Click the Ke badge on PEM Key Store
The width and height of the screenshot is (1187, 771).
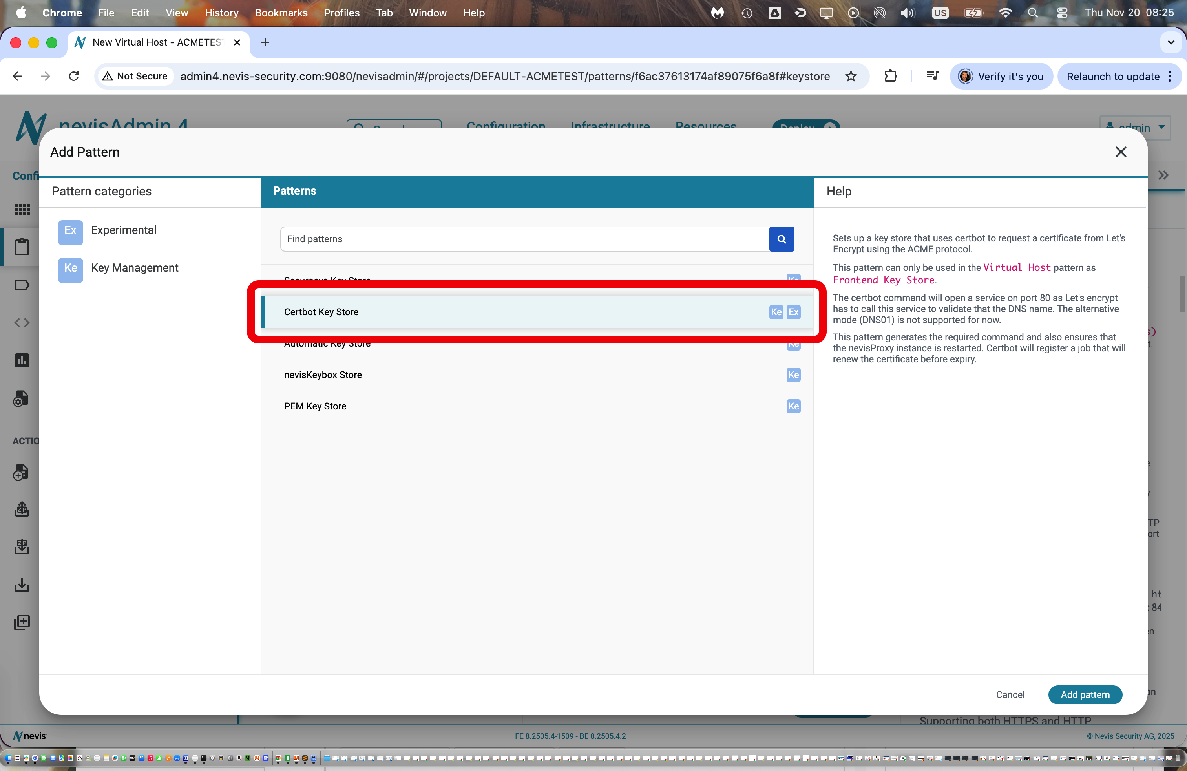(x=793, y=406)
